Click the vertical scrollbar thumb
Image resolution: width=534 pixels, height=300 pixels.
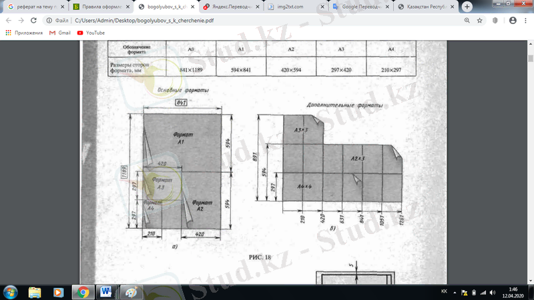531,58
